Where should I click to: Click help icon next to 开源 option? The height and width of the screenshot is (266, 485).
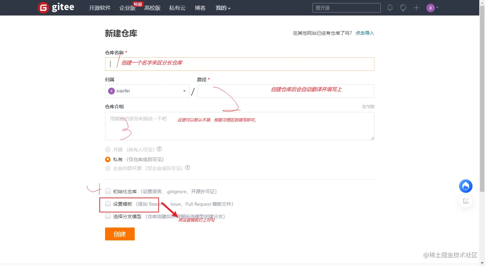(x=159, y=149)
